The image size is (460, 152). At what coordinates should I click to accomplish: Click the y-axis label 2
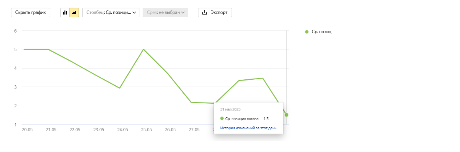(x=15, y=106)
